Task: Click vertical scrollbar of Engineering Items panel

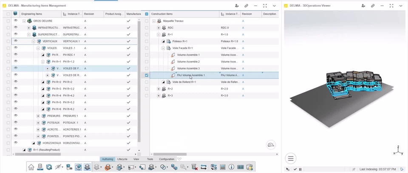Action: click(139, 82)
